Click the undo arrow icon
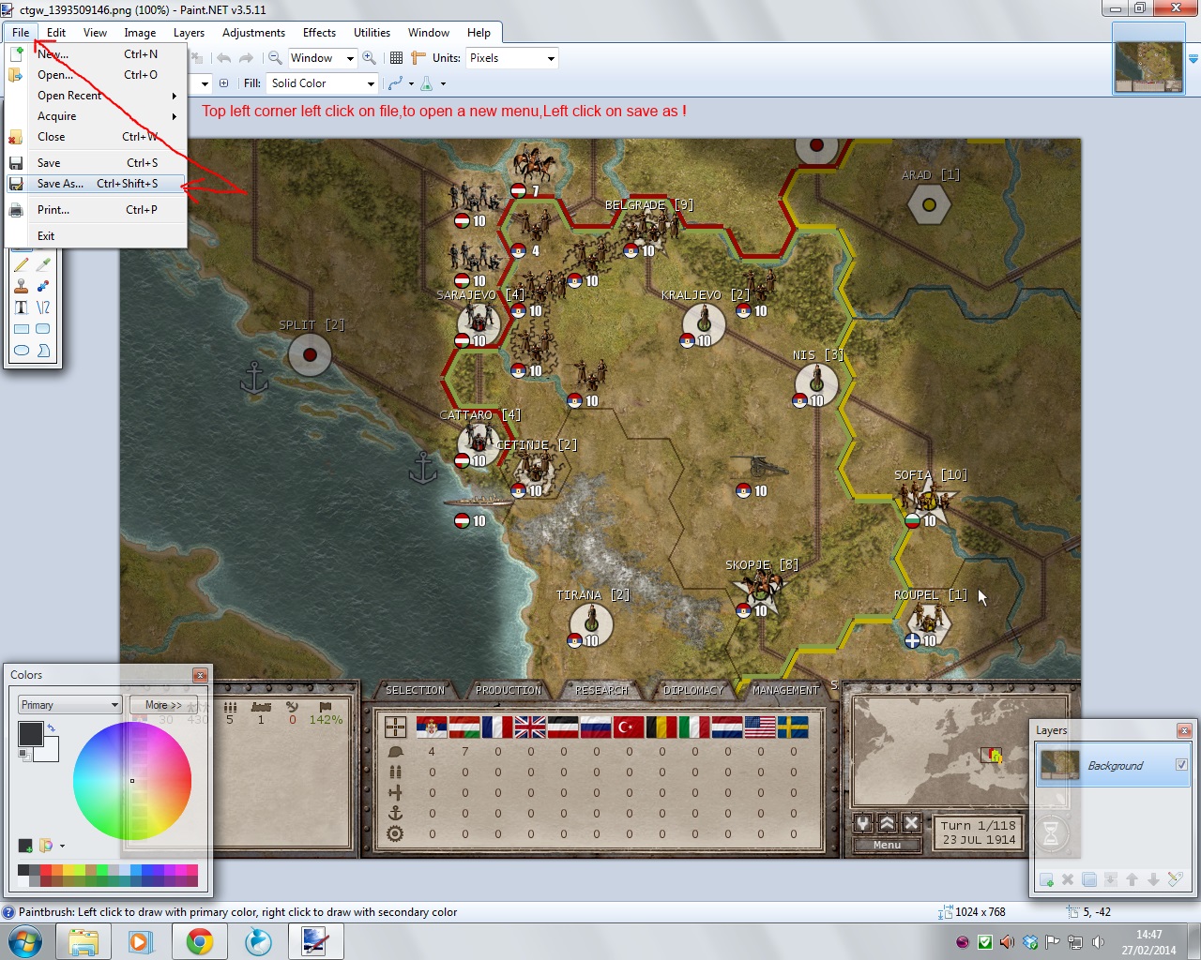This screenshot has height=960, width=1201. pos(223,58)
